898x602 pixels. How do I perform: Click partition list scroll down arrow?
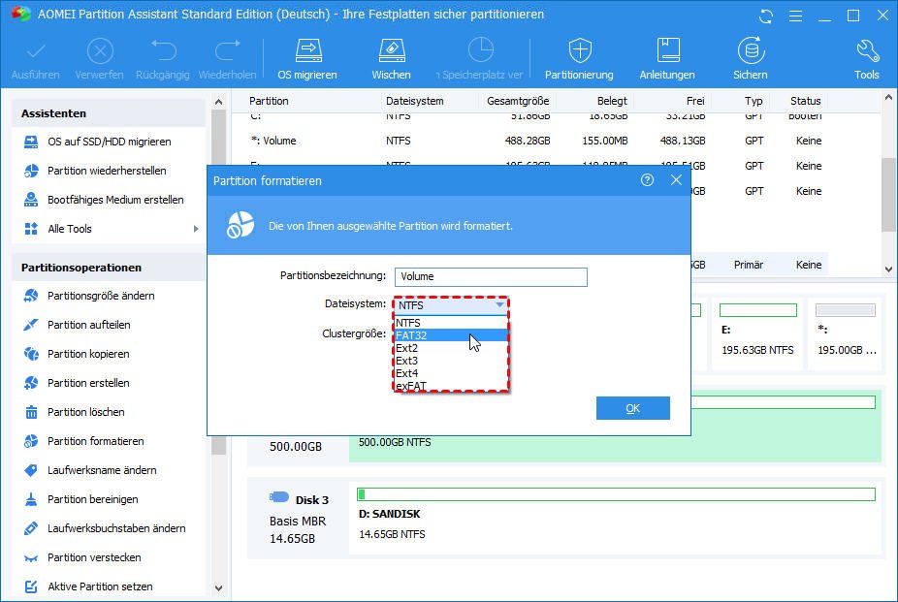[x=888, y=269]
